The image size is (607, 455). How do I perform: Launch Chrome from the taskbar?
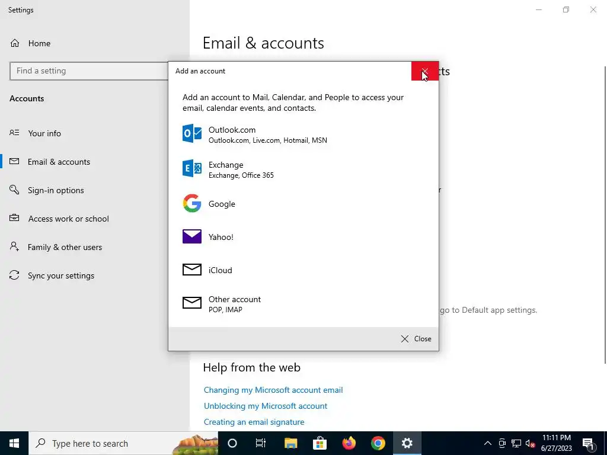tap(378, 443)
